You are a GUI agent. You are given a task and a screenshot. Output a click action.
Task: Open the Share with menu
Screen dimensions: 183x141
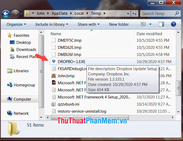point(89,24)
